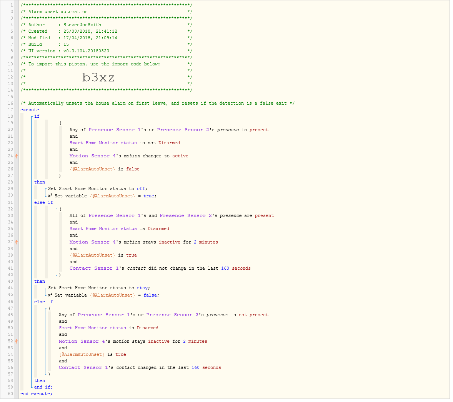
Task: Click 'Smart Home Monitor status is not Disarmed'
Action: click(125, 143)
